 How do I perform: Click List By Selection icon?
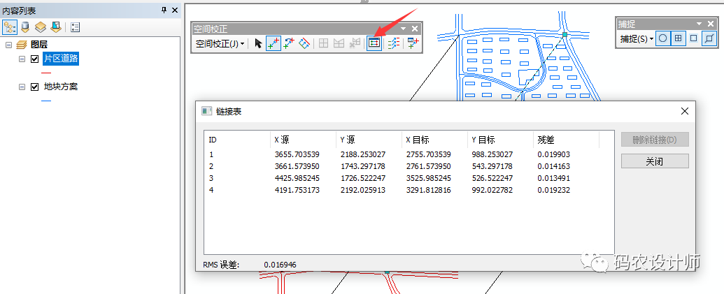coord(56,27)
